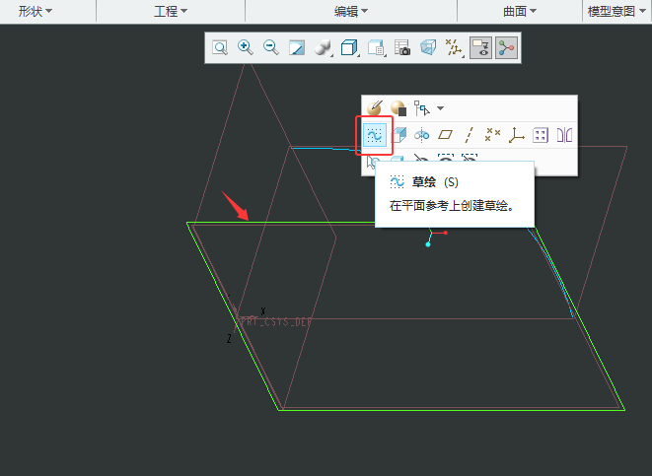Click the red-and-cyan drag handle on the plane
652x476 pixels.
[436, 238]
